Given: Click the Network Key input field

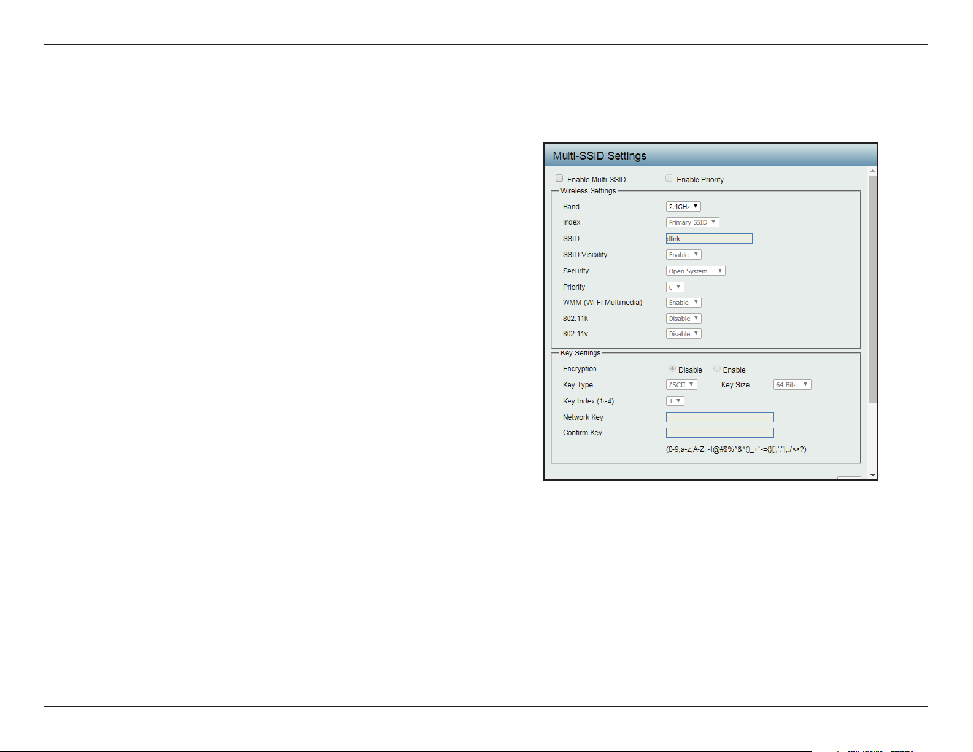Looking at the screenshot, I should tap(720, 417).
